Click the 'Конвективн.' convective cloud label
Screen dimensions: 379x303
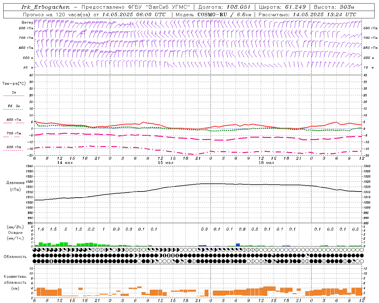coord(15,277)
